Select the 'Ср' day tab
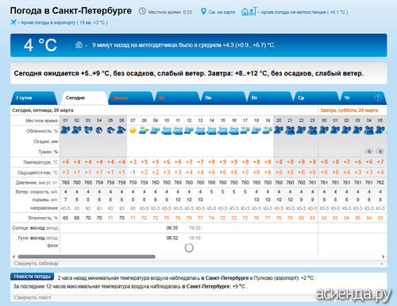397x306 pixels. [x=301, y=98]
